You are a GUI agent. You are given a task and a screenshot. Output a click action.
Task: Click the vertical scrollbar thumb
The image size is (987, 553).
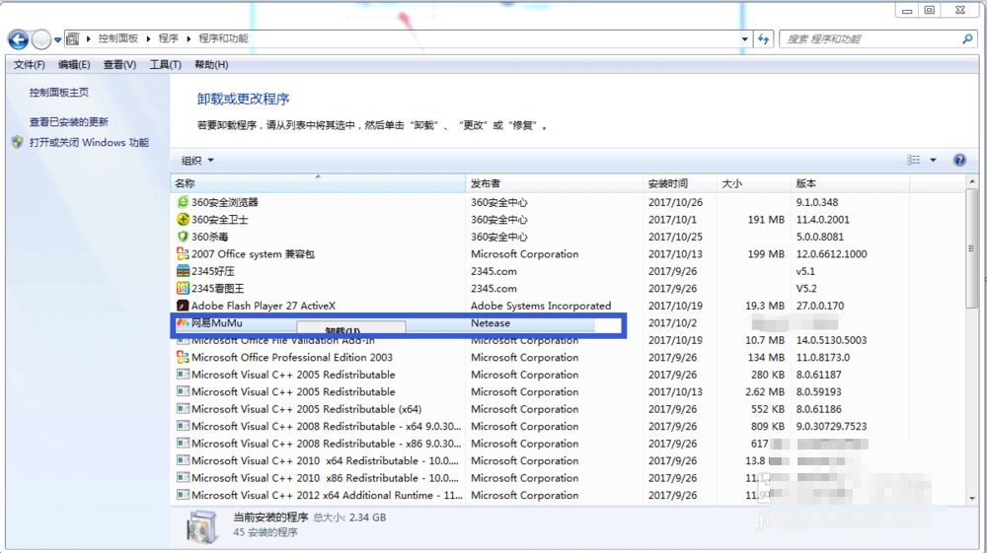pos(972,248)
